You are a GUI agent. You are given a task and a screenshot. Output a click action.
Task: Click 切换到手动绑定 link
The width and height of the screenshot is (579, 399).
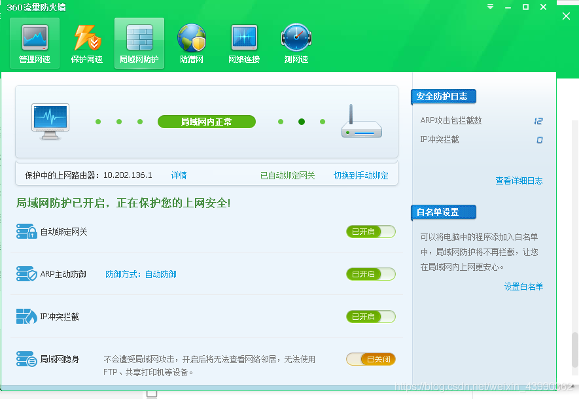[x=360, y=175]
